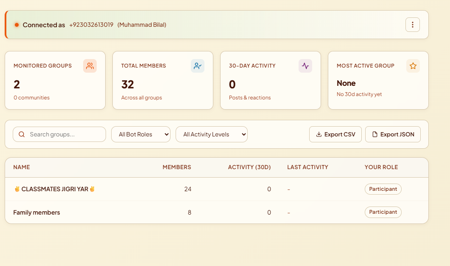
Task: Click Participant badge for CLASSMATES JIGRI YAR
Action: click(383, 189)
